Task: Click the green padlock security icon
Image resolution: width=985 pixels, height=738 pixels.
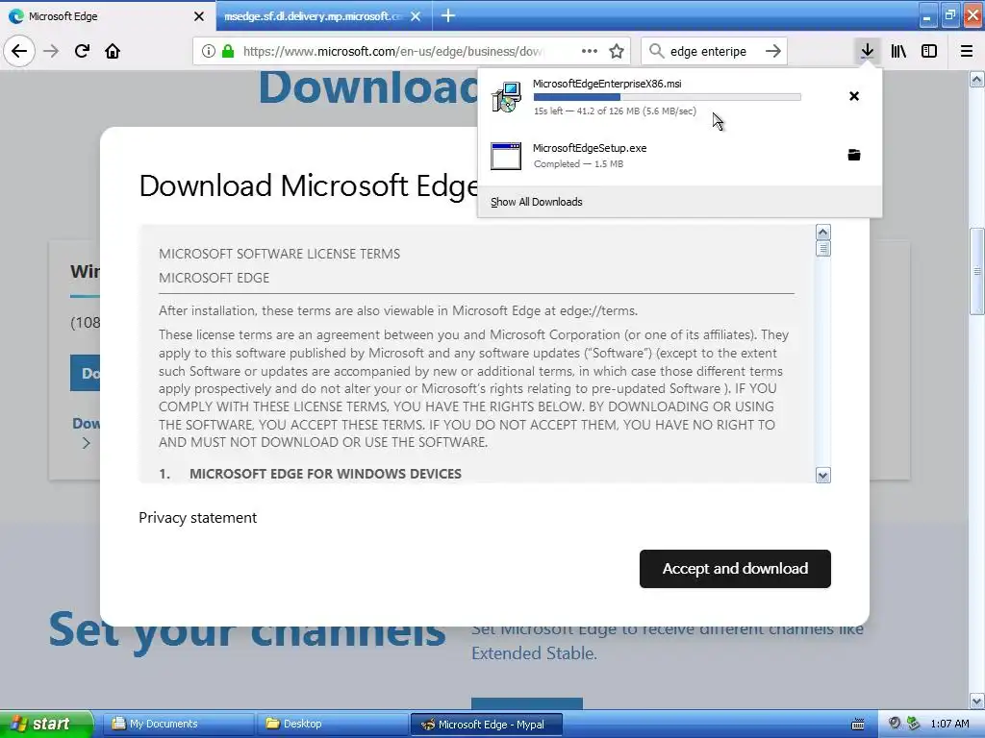Action: [x=228, y=51]
